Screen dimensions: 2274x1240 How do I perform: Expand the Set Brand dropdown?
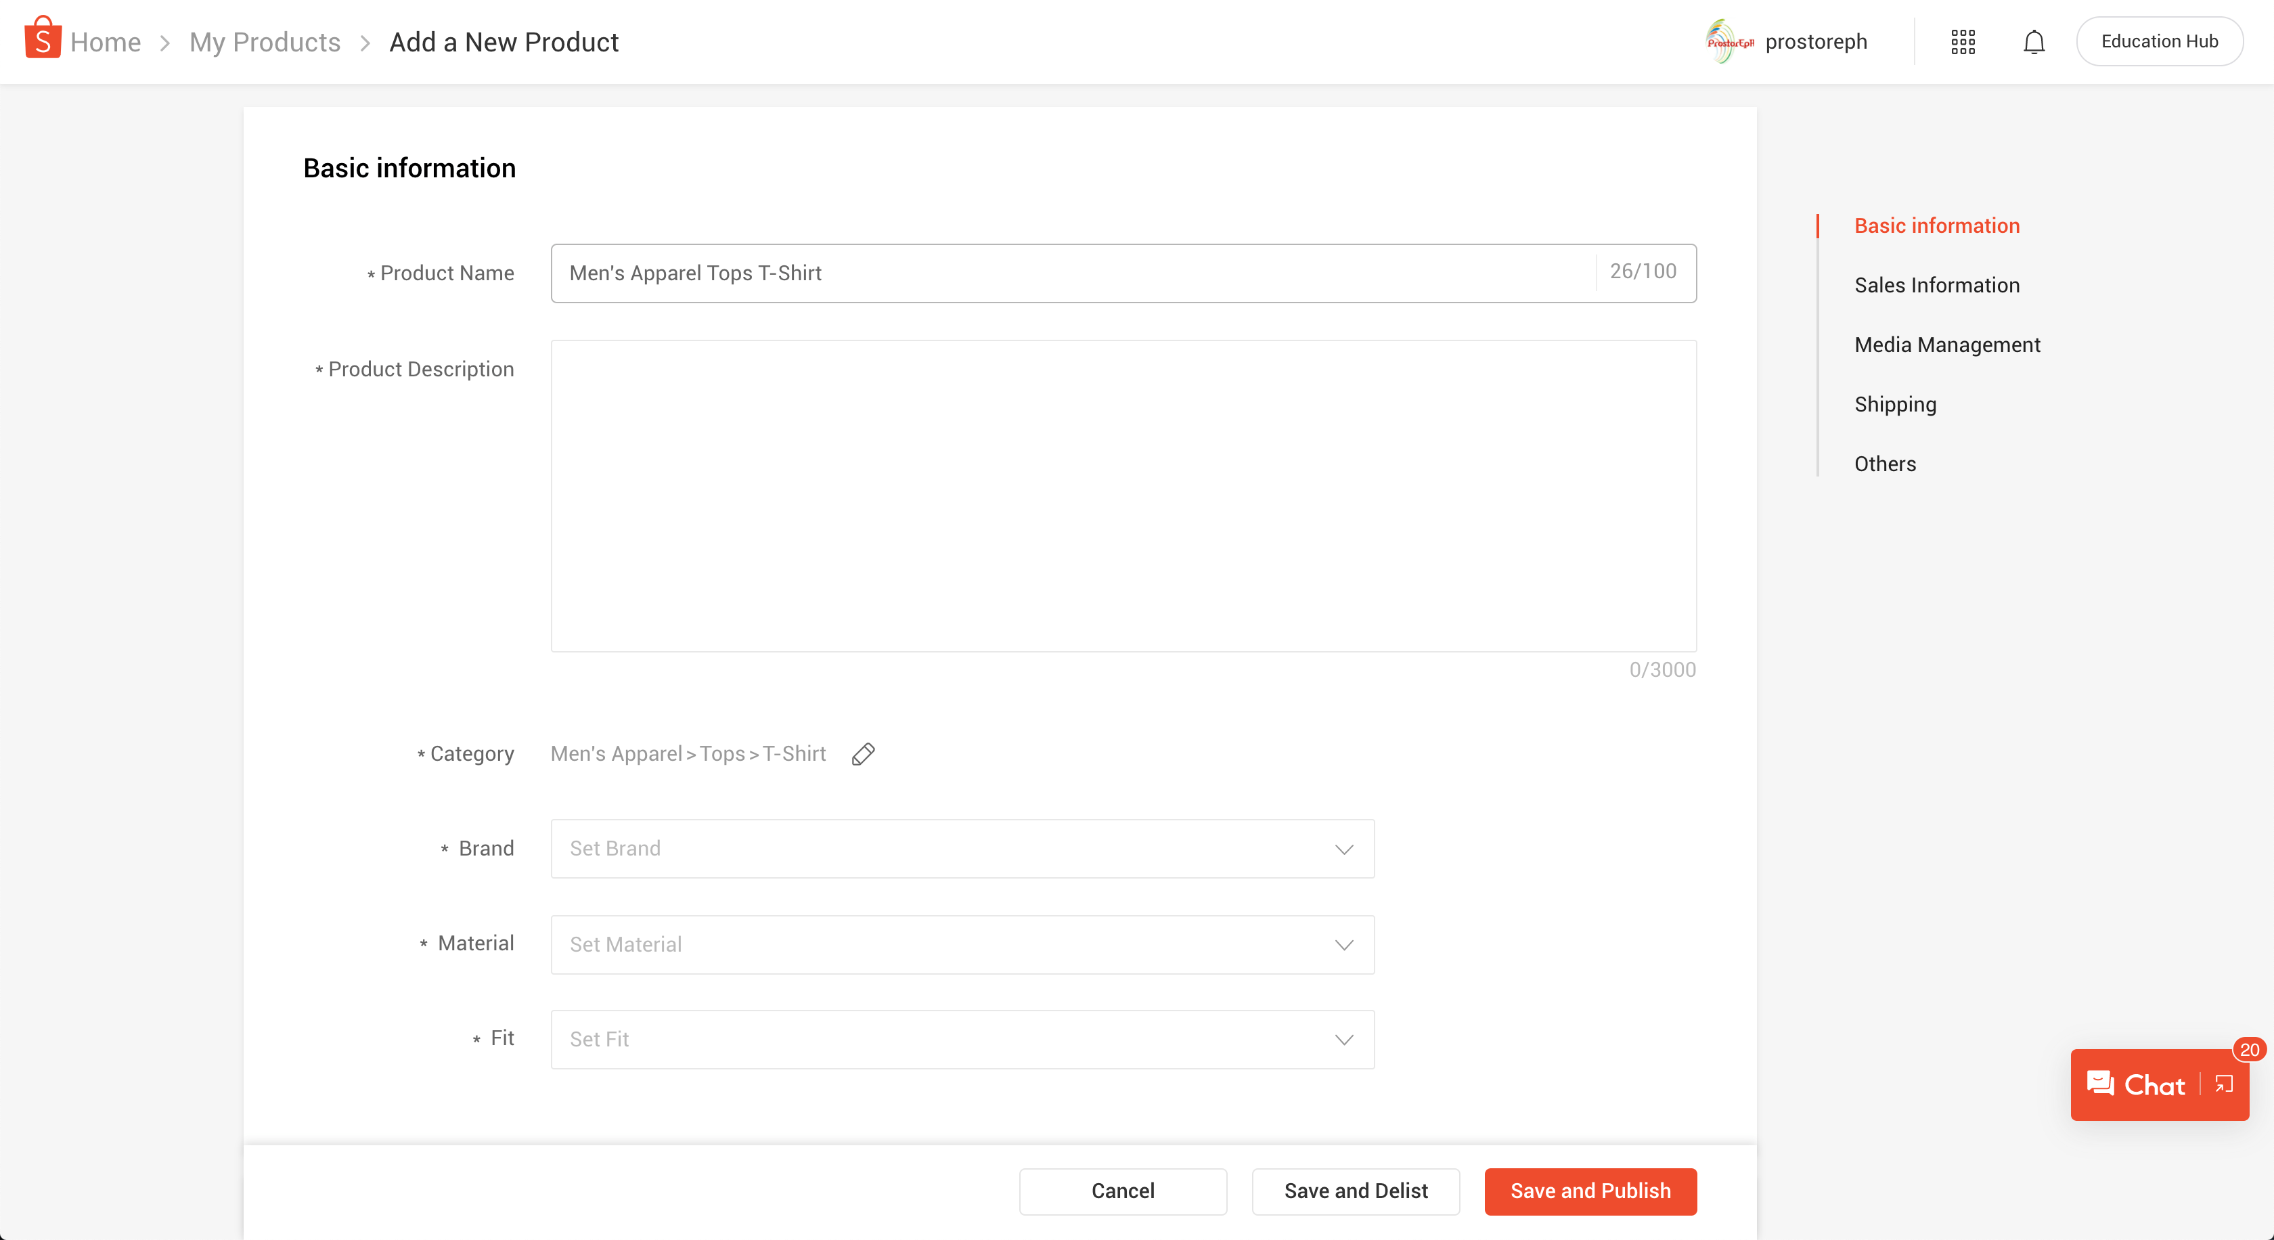961,848
